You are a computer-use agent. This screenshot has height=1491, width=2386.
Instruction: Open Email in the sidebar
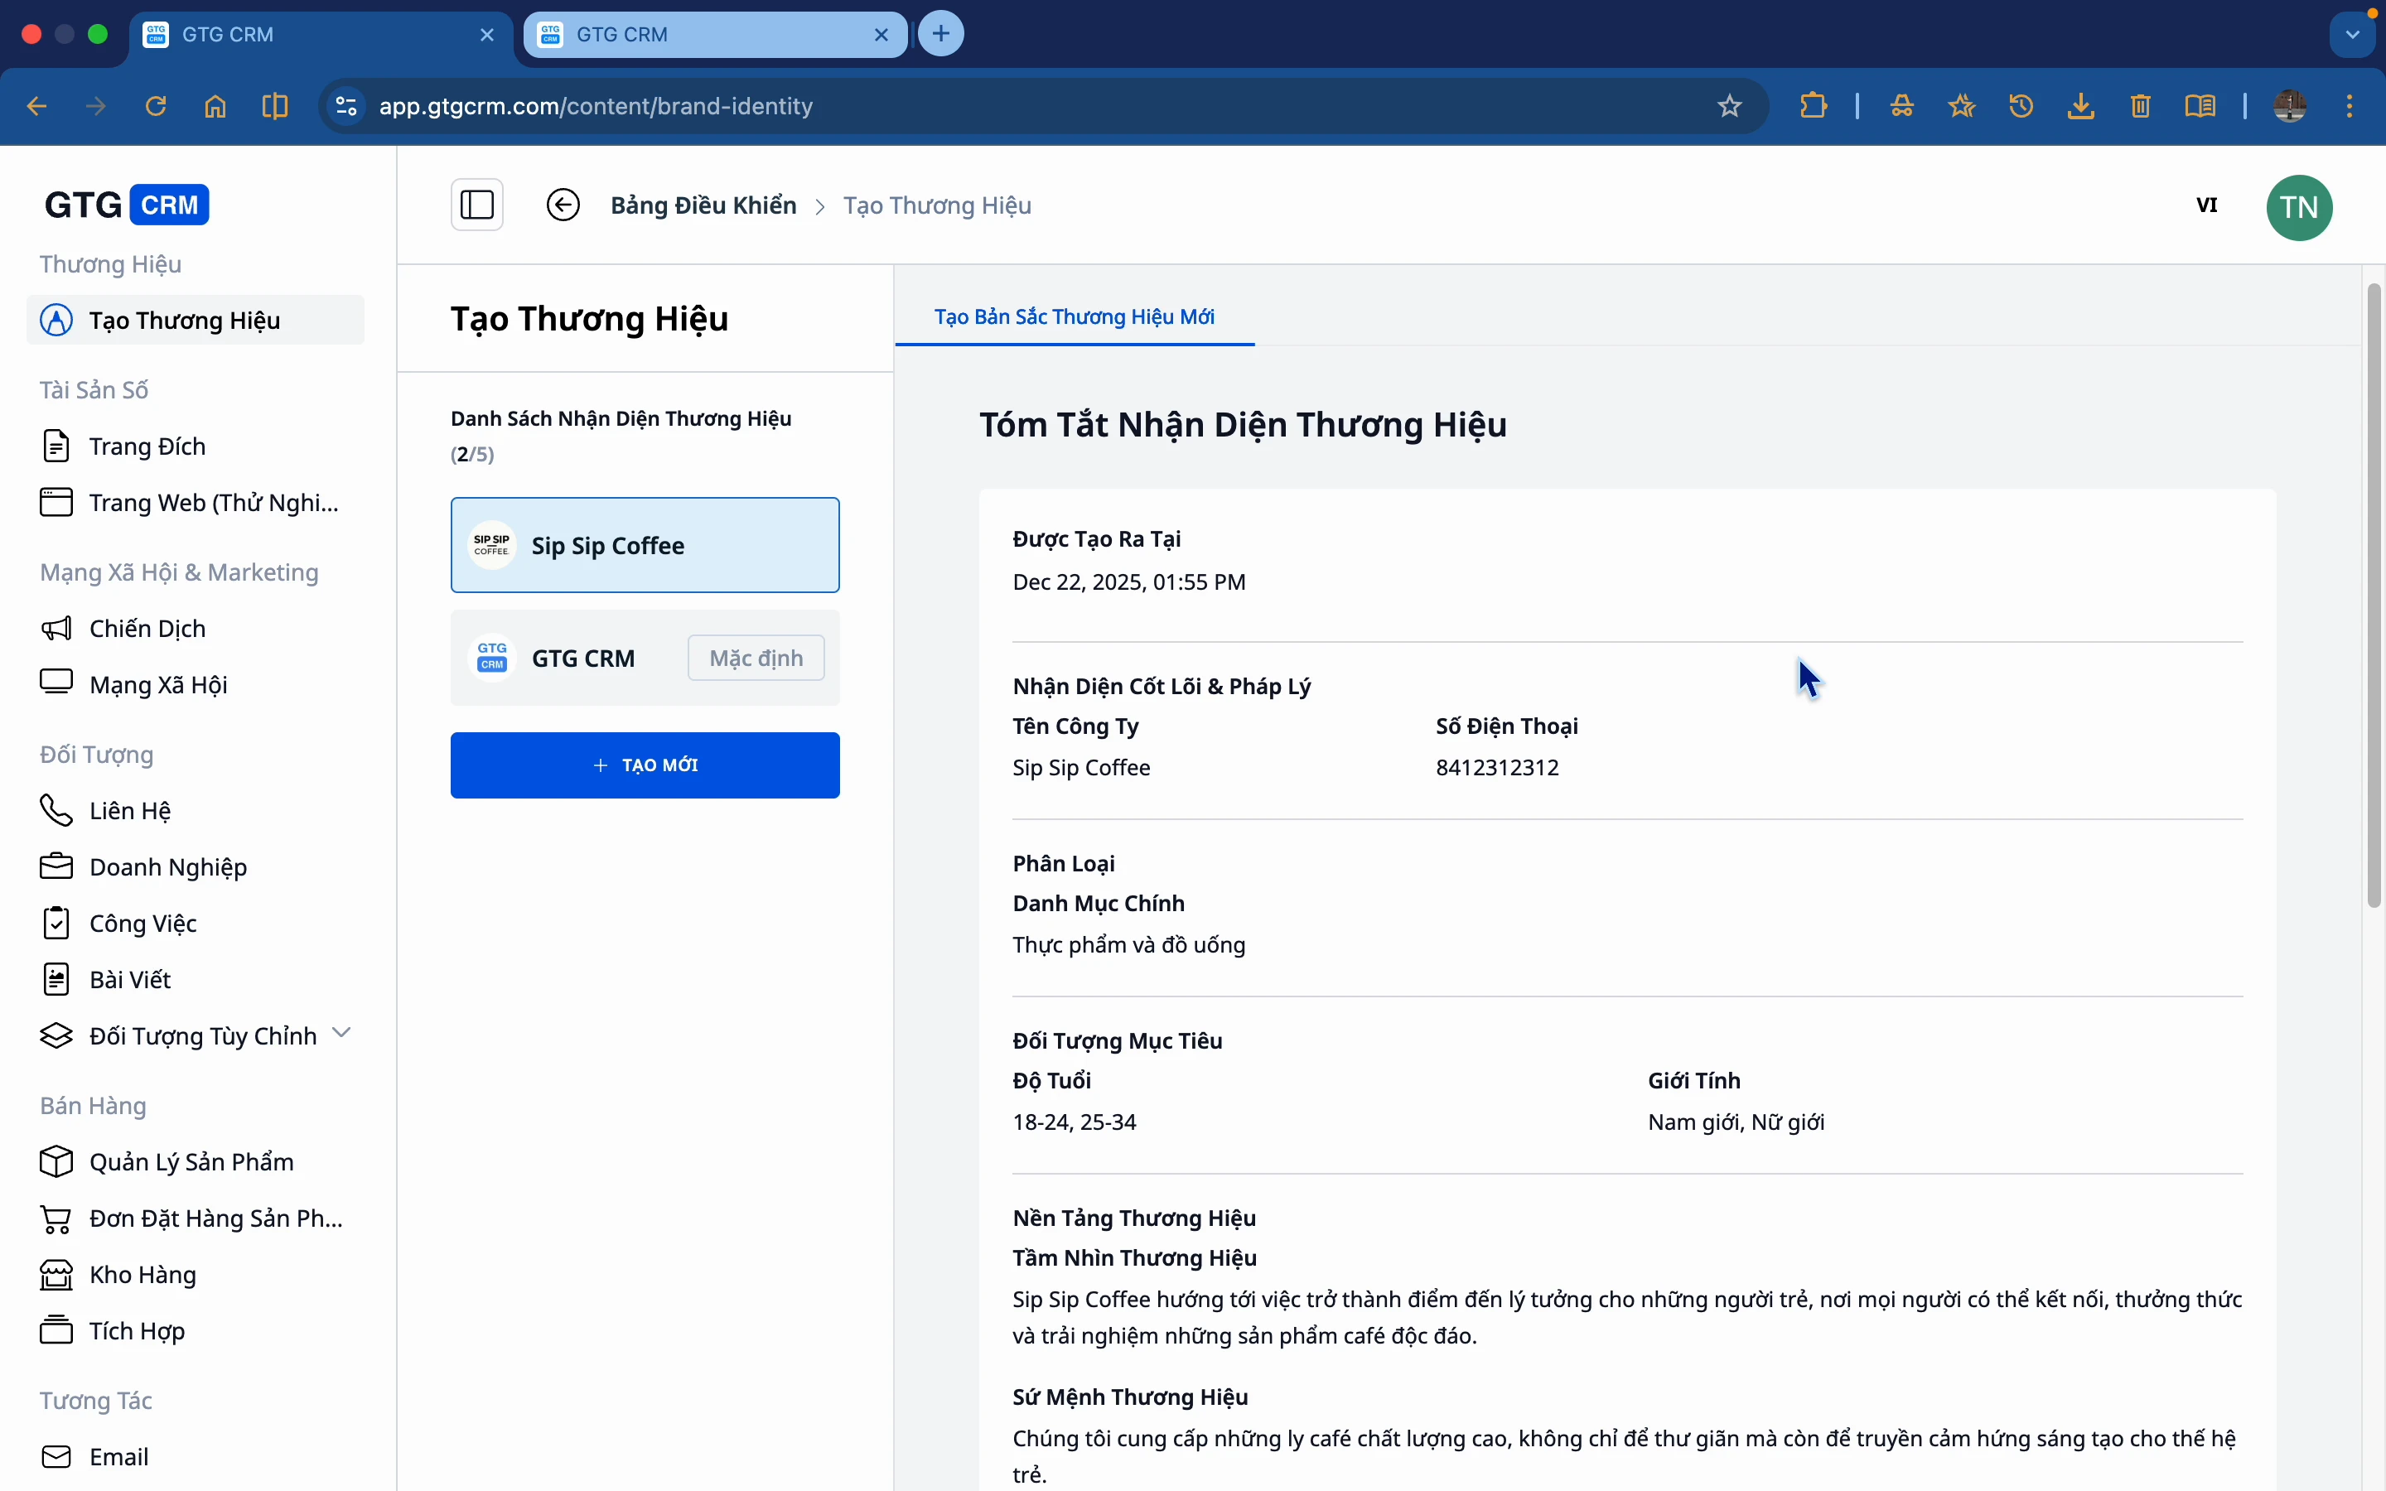tap(118, 1456)
